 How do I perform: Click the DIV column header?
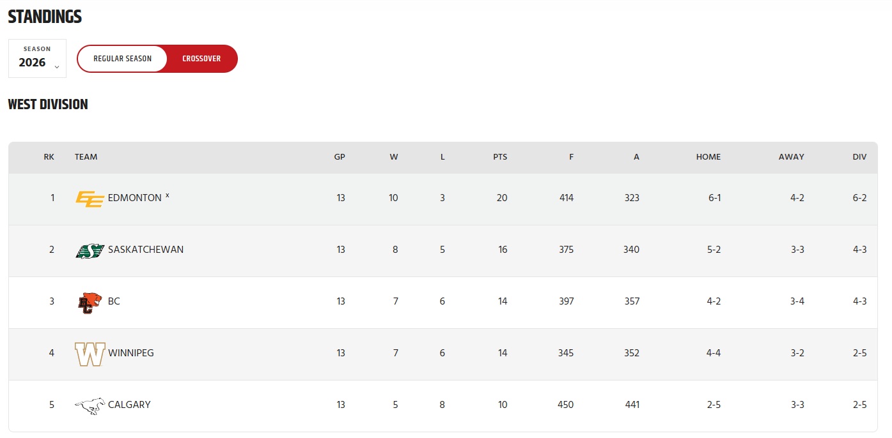[x=859, y=157]
